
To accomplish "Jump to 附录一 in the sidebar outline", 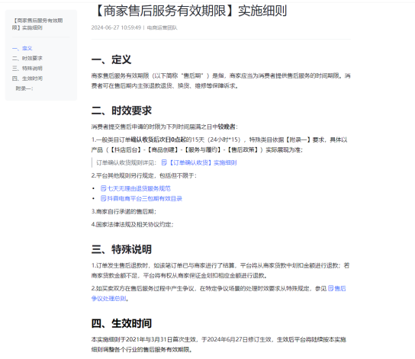I will click(24, 88).
